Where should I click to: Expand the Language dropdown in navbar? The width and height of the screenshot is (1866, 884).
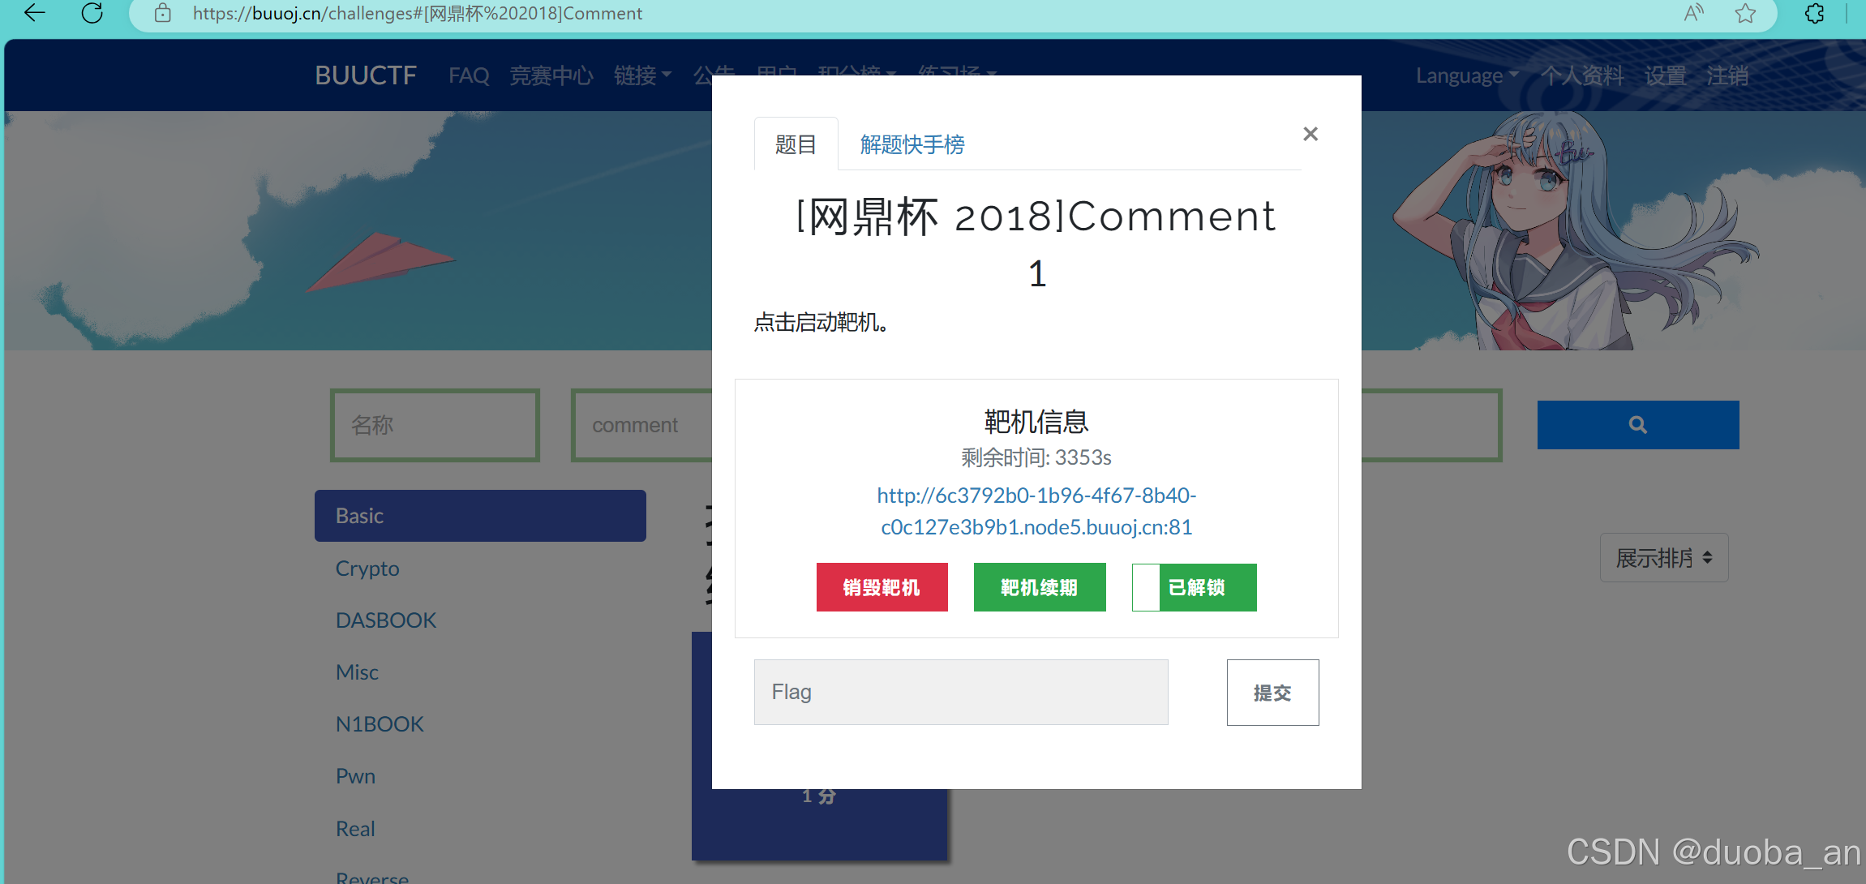[x=1466, y=75]
